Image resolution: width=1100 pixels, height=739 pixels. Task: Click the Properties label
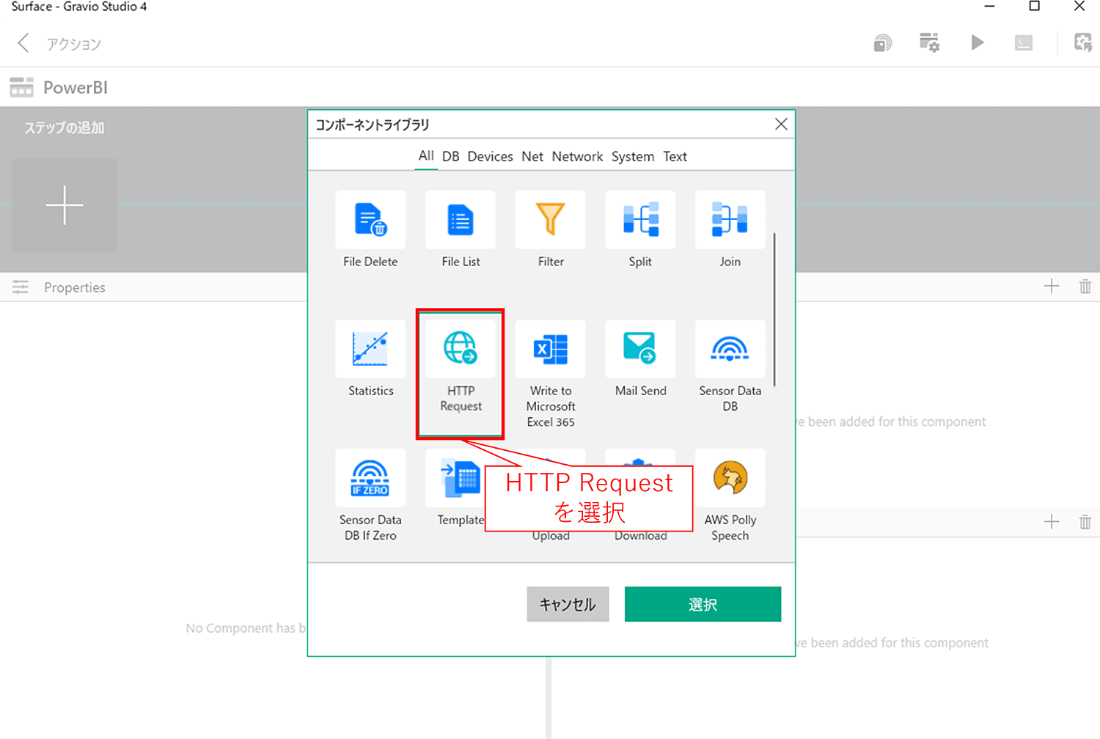click(x=75, y=287)
